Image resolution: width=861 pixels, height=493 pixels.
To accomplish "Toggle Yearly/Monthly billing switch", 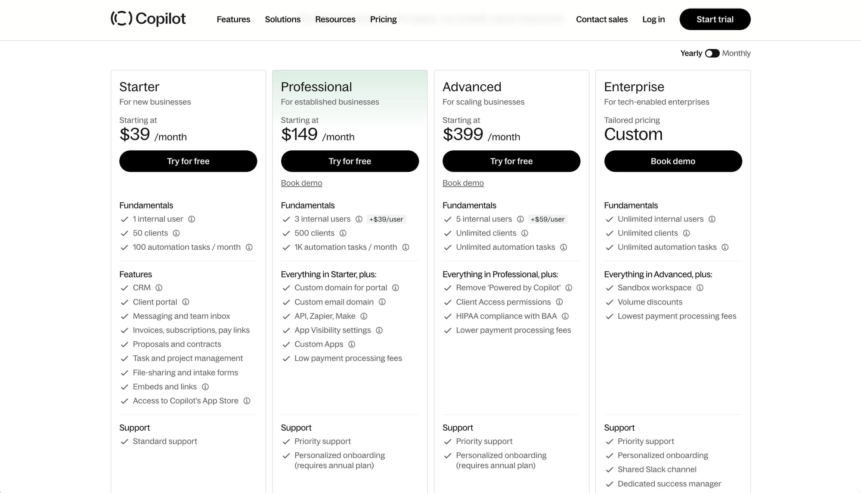I will tap(712, 53).
